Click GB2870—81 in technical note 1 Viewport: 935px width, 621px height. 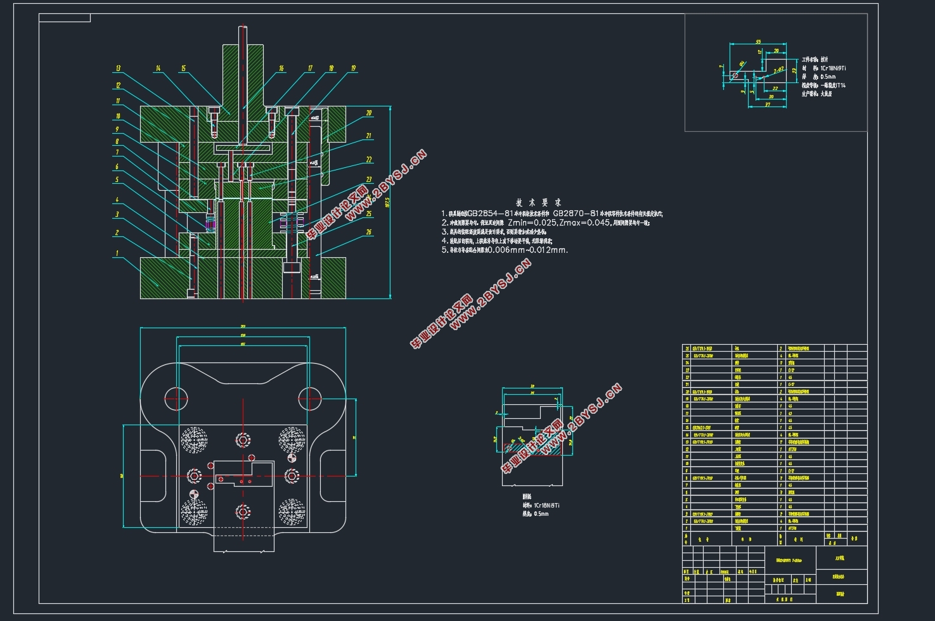[x=576, y=214]
